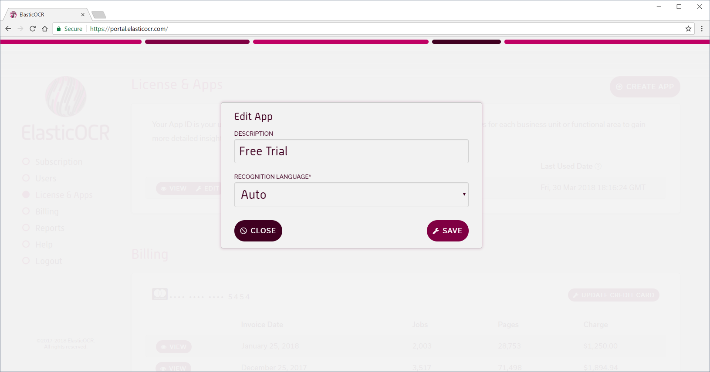Click View for December 25, 2017 invoice
This screenshot has width=710, height=372.
[174, 367]
